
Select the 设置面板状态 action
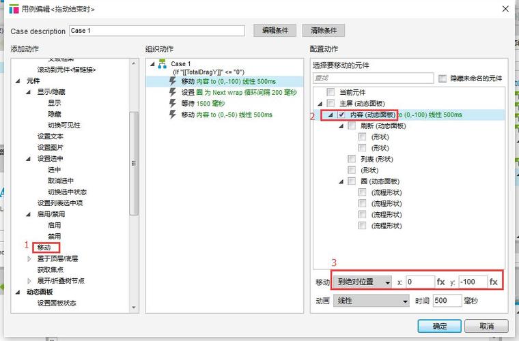[57, 303]
